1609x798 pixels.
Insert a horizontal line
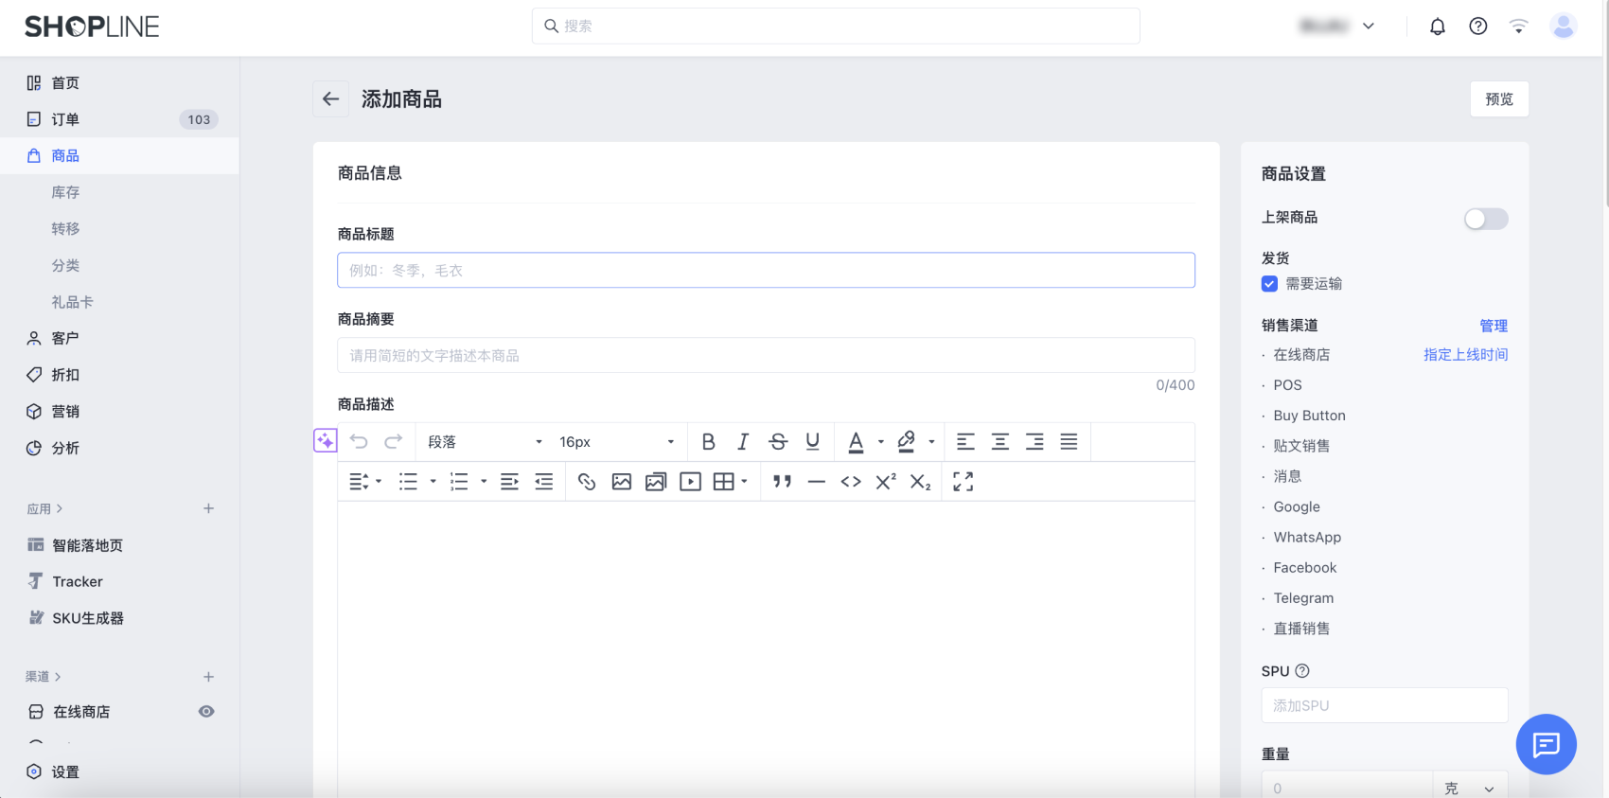(817, 482)
